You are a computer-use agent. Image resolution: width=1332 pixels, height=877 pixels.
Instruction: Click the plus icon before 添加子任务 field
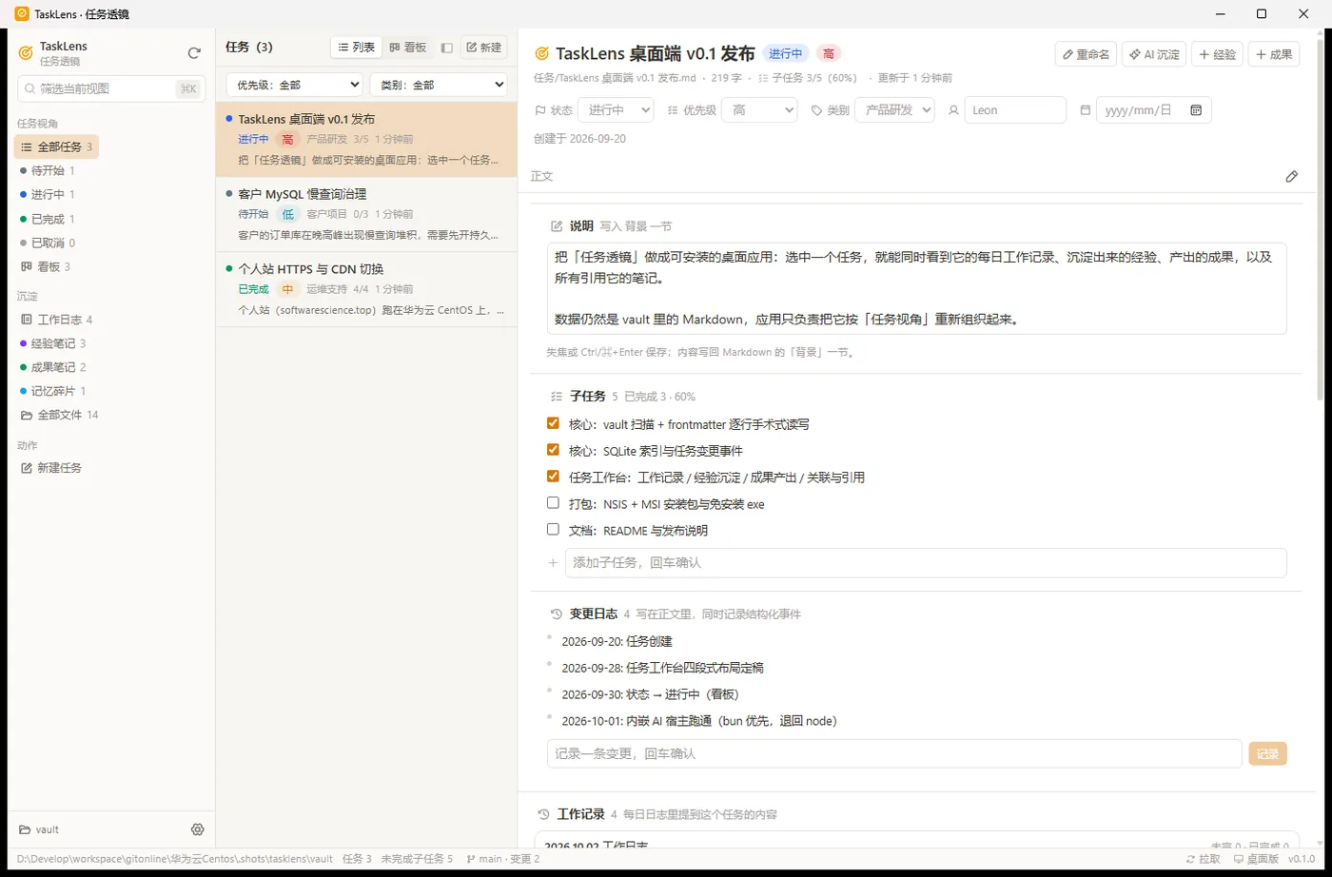click(x=553, y=563)
